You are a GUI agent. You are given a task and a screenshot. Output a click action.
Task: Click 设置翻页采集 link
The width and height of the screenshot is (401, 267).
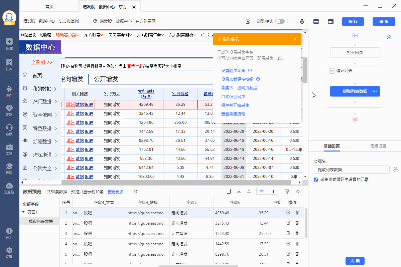pyautogui.click(x=233, y=71)
